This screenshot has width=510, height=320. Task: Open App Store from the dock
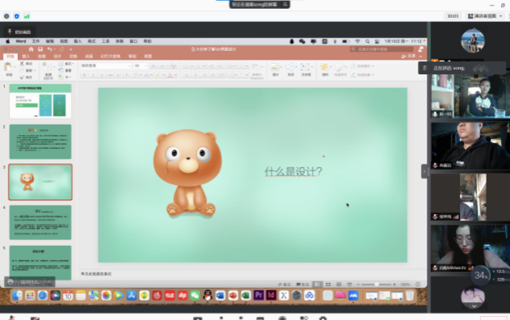[x=132, y=295]
